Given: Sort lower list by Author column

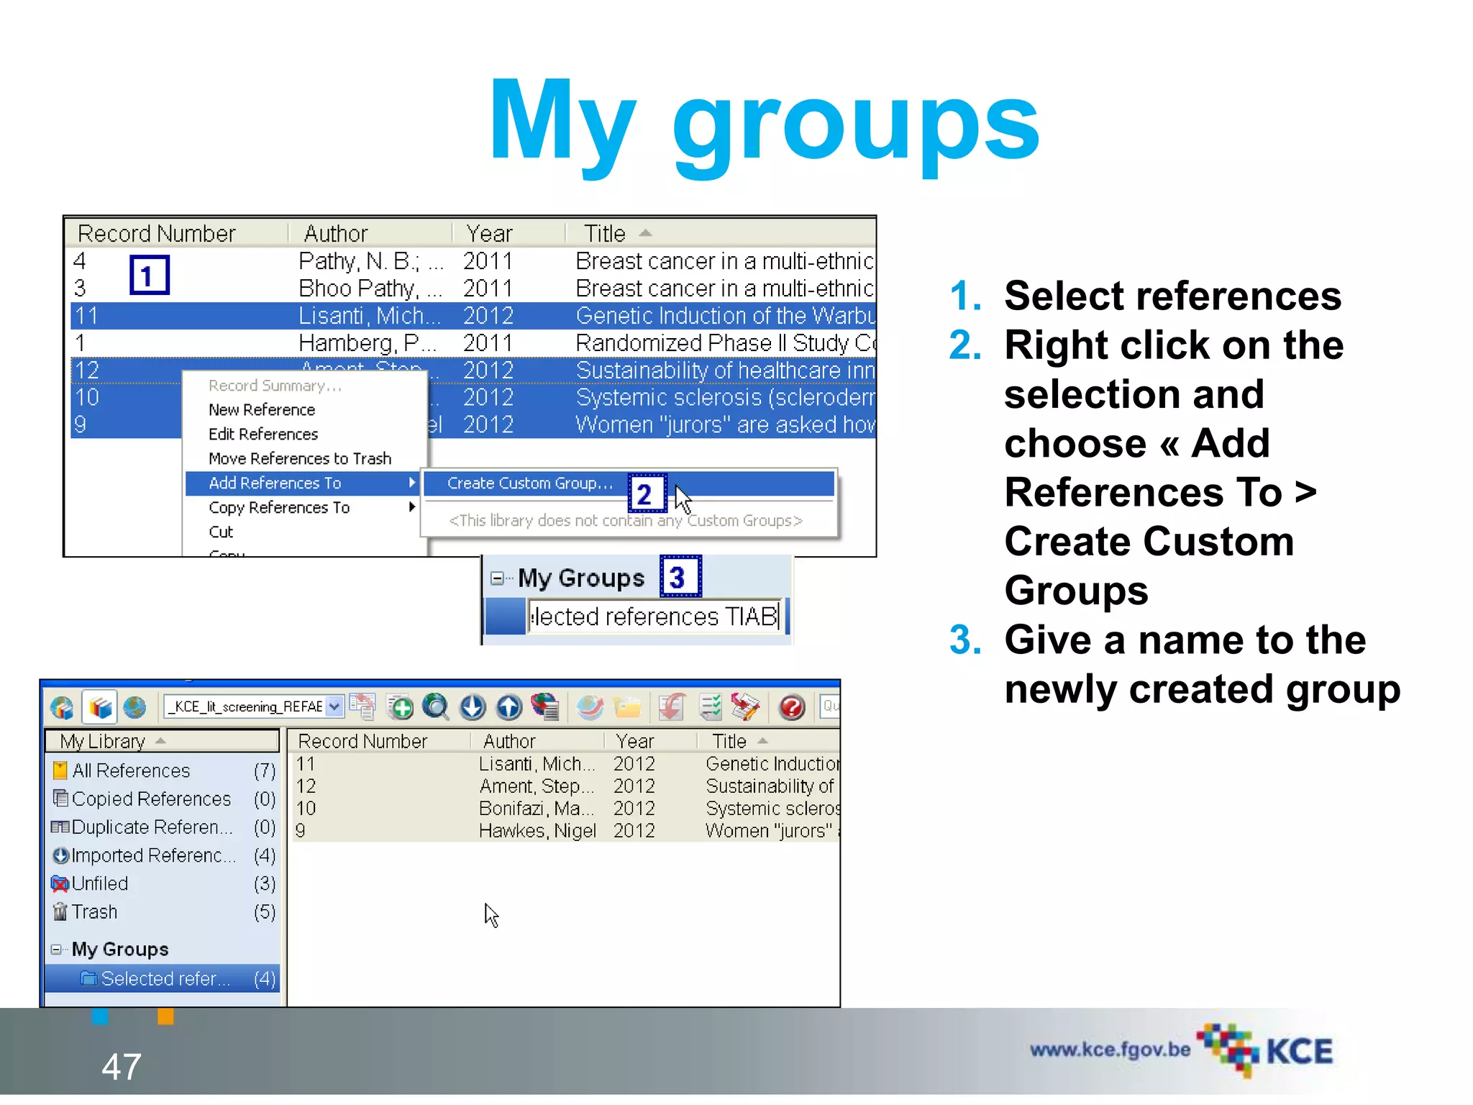Looking at the screenshot, I should pyautogui.click(x=538, y=741).
